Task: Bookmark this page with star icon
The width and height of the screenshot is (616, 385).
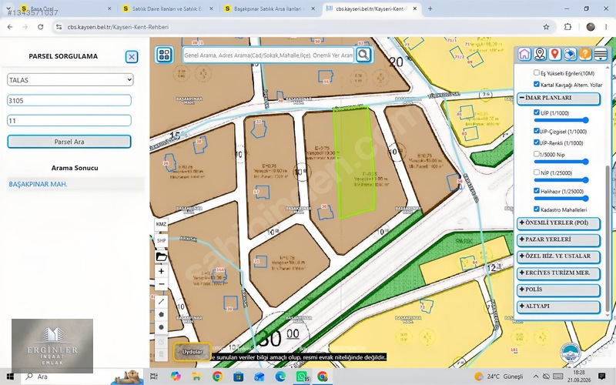Action: (x=546, y=27)
